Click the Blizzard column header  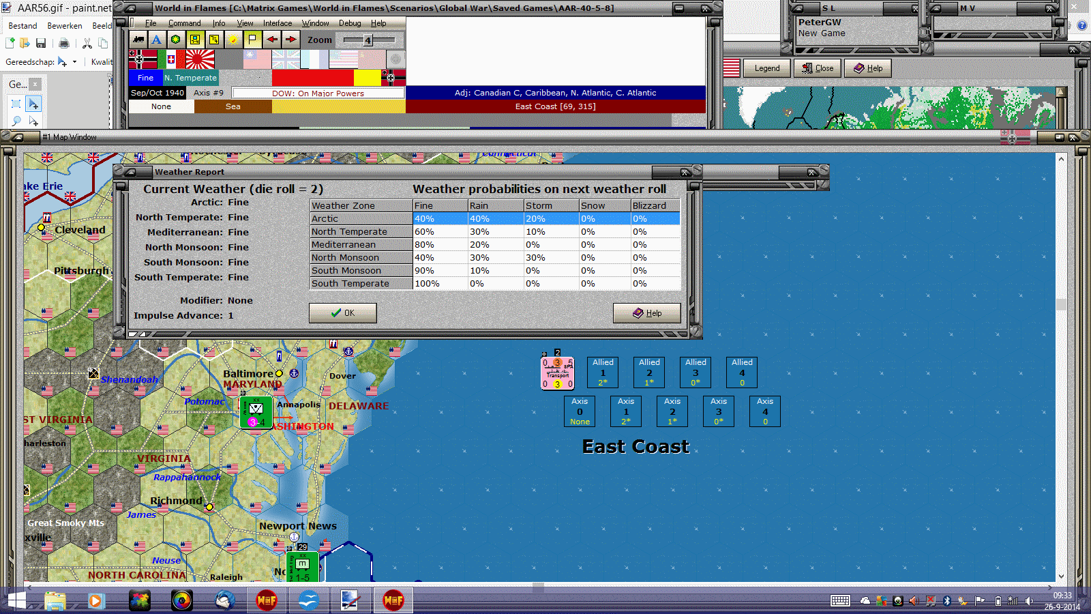(x=655, y=205)
